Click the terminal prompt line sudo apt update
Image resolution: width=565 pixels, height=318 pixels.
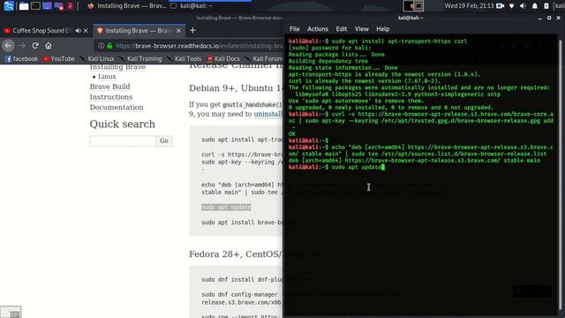point(336,167)
